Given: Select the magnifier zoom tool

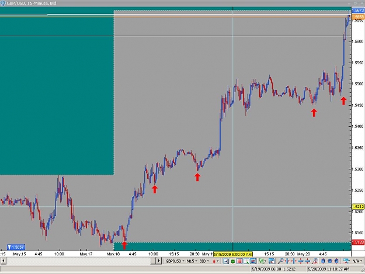Looking at the screenshot, I should click(281, 261).
